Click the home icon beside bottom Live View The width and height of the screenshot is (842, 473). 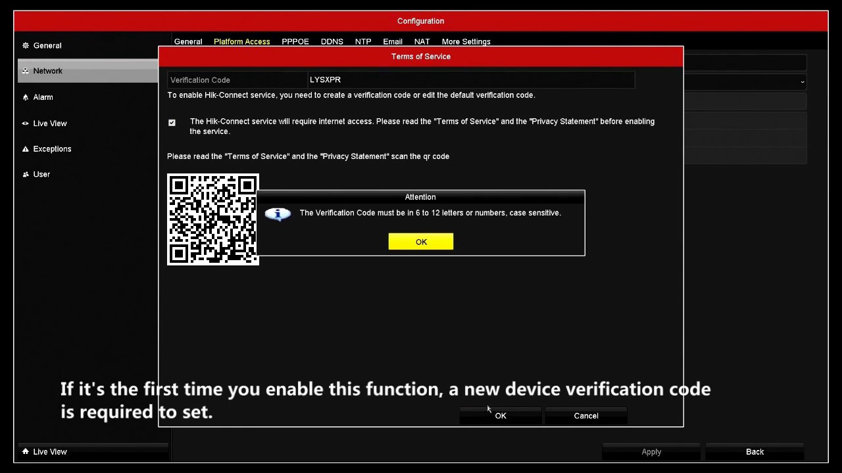[26, 451]
